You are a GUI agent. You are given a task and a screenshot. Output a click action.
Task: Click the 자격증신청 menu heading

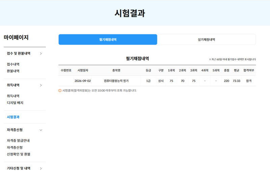[x=15, y=130]
